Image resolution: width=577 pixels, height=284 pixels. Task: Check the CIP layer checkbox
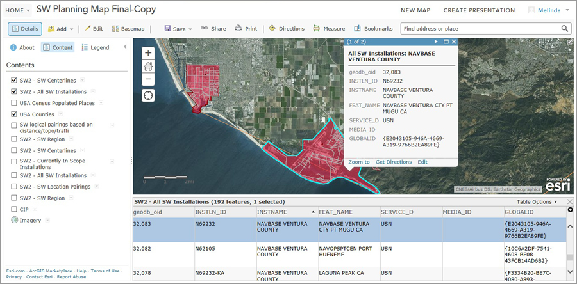pos(14,209)
